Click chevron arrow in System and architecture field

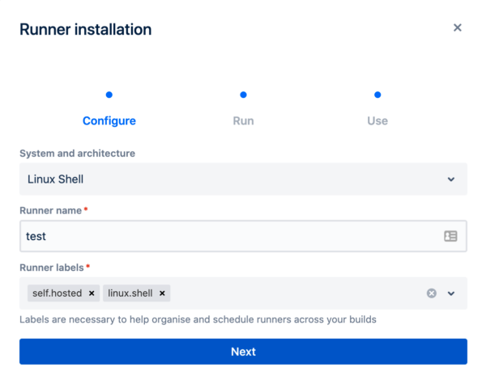451,179
